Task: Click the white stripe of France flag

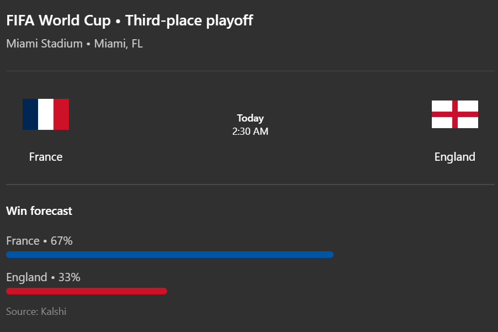Action: tap(46, 114)
